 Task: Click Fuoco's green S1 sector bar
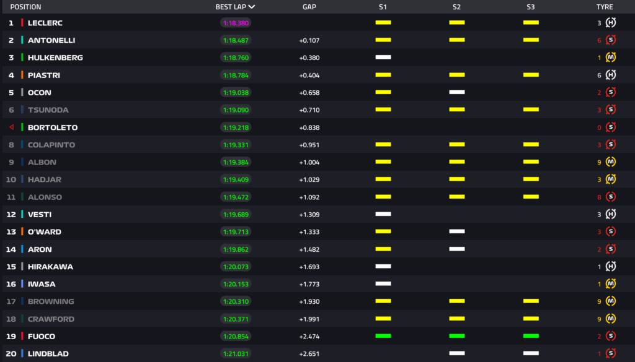pyautogui.click(x=383, y=336)
